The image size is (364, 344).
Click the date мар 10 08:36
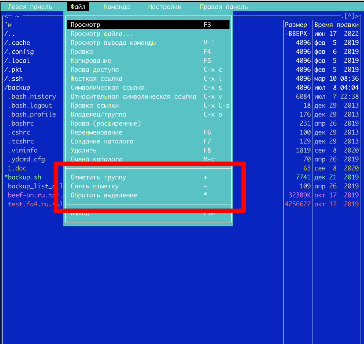pos(336,79)
